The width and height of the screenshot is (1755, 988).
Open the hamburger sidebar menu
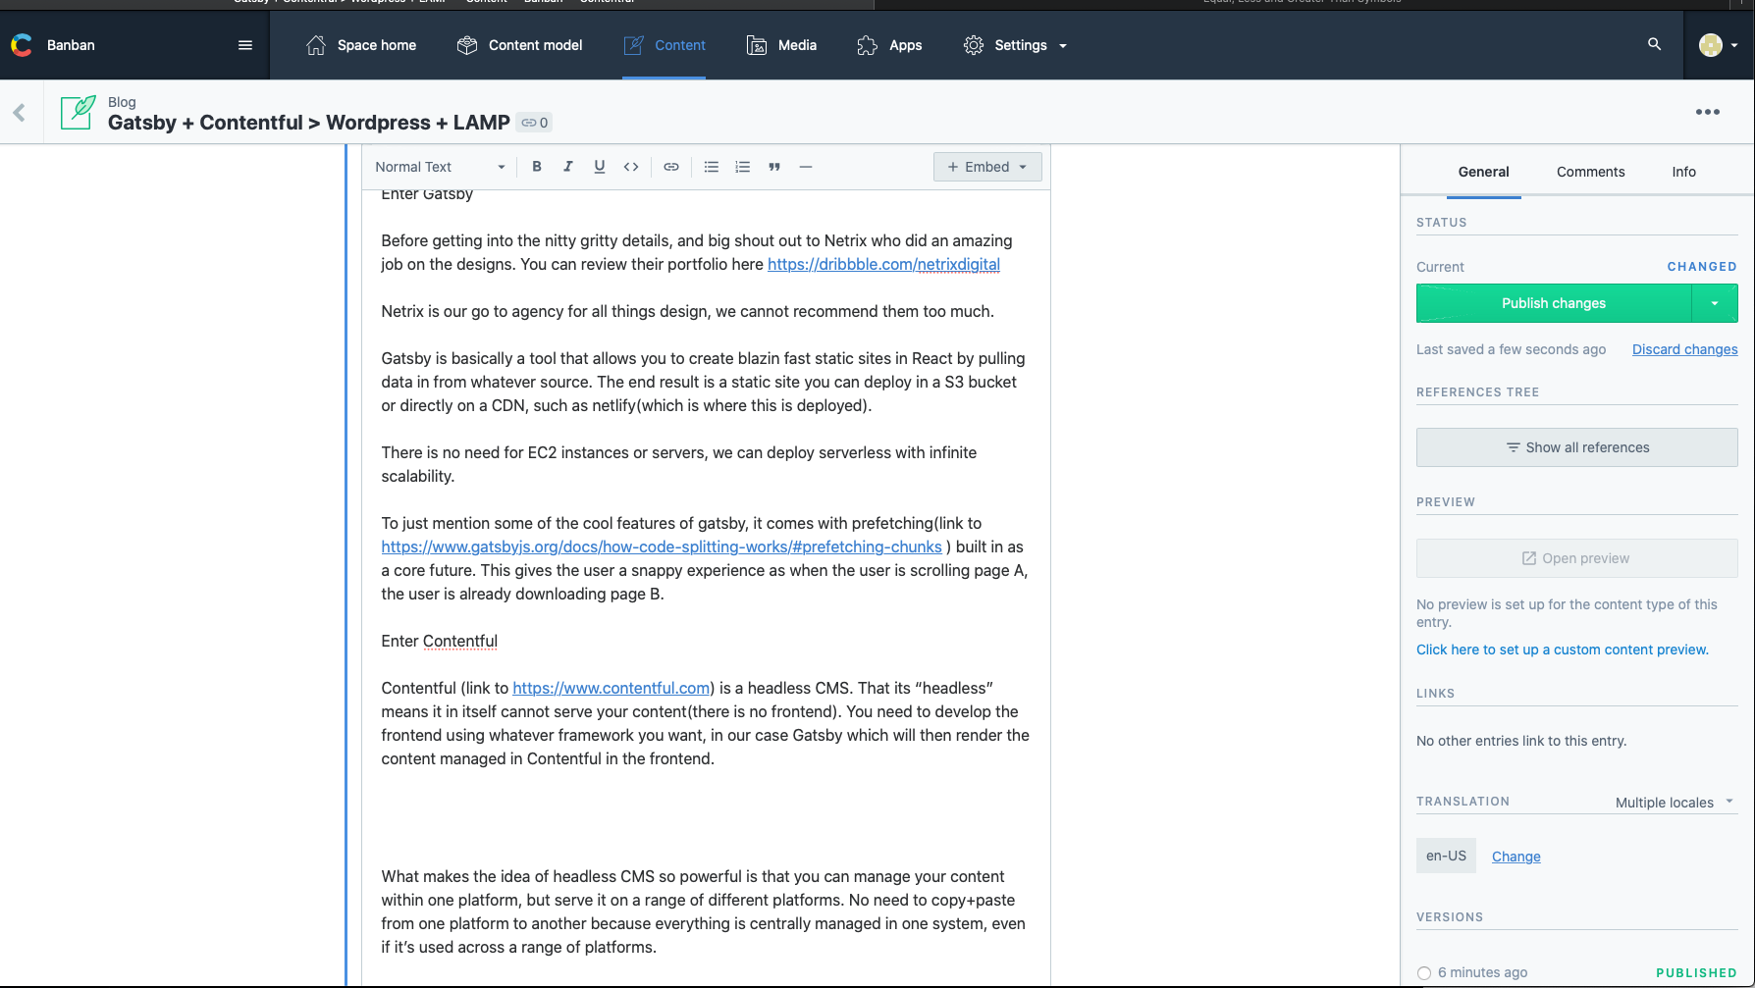point(245,45)
